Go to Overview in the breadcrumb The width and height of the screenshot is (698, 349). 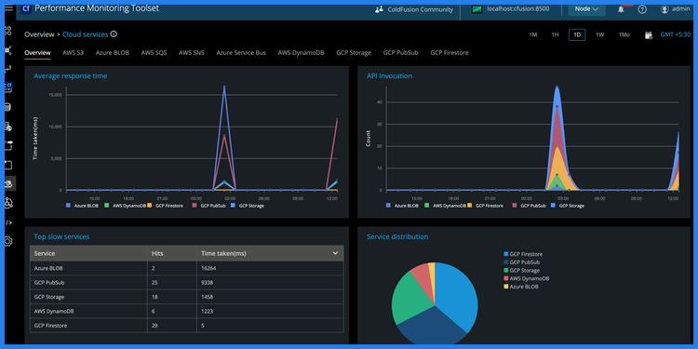(39, 34)
